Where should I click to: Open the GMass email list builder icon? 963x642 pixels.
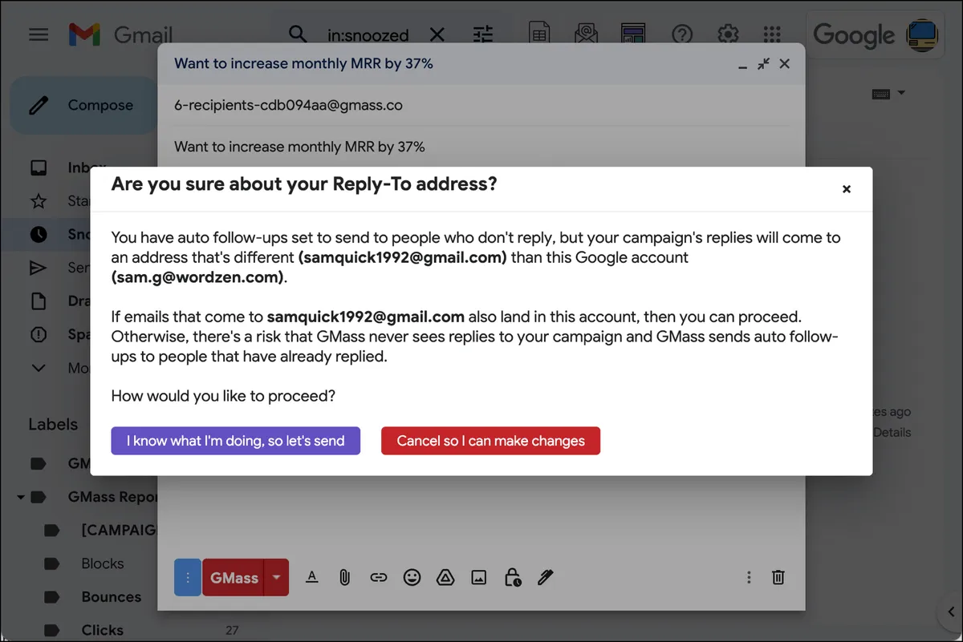coord(587,34)
